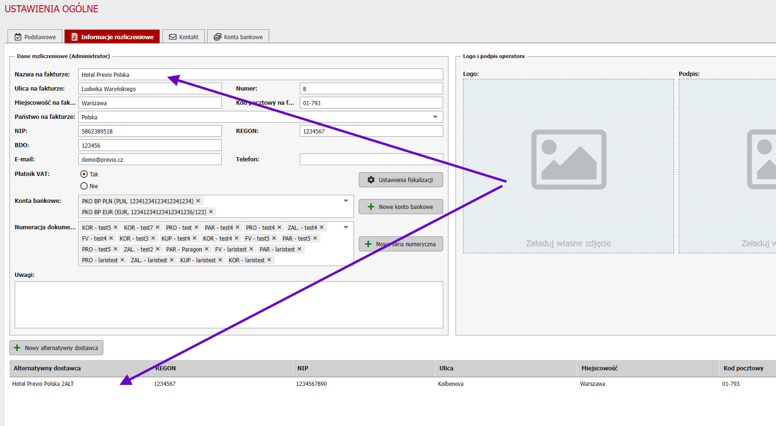Remove the 'KOR - test7' numbering tag
776x426 pixels.
click(x=158, y=227)
